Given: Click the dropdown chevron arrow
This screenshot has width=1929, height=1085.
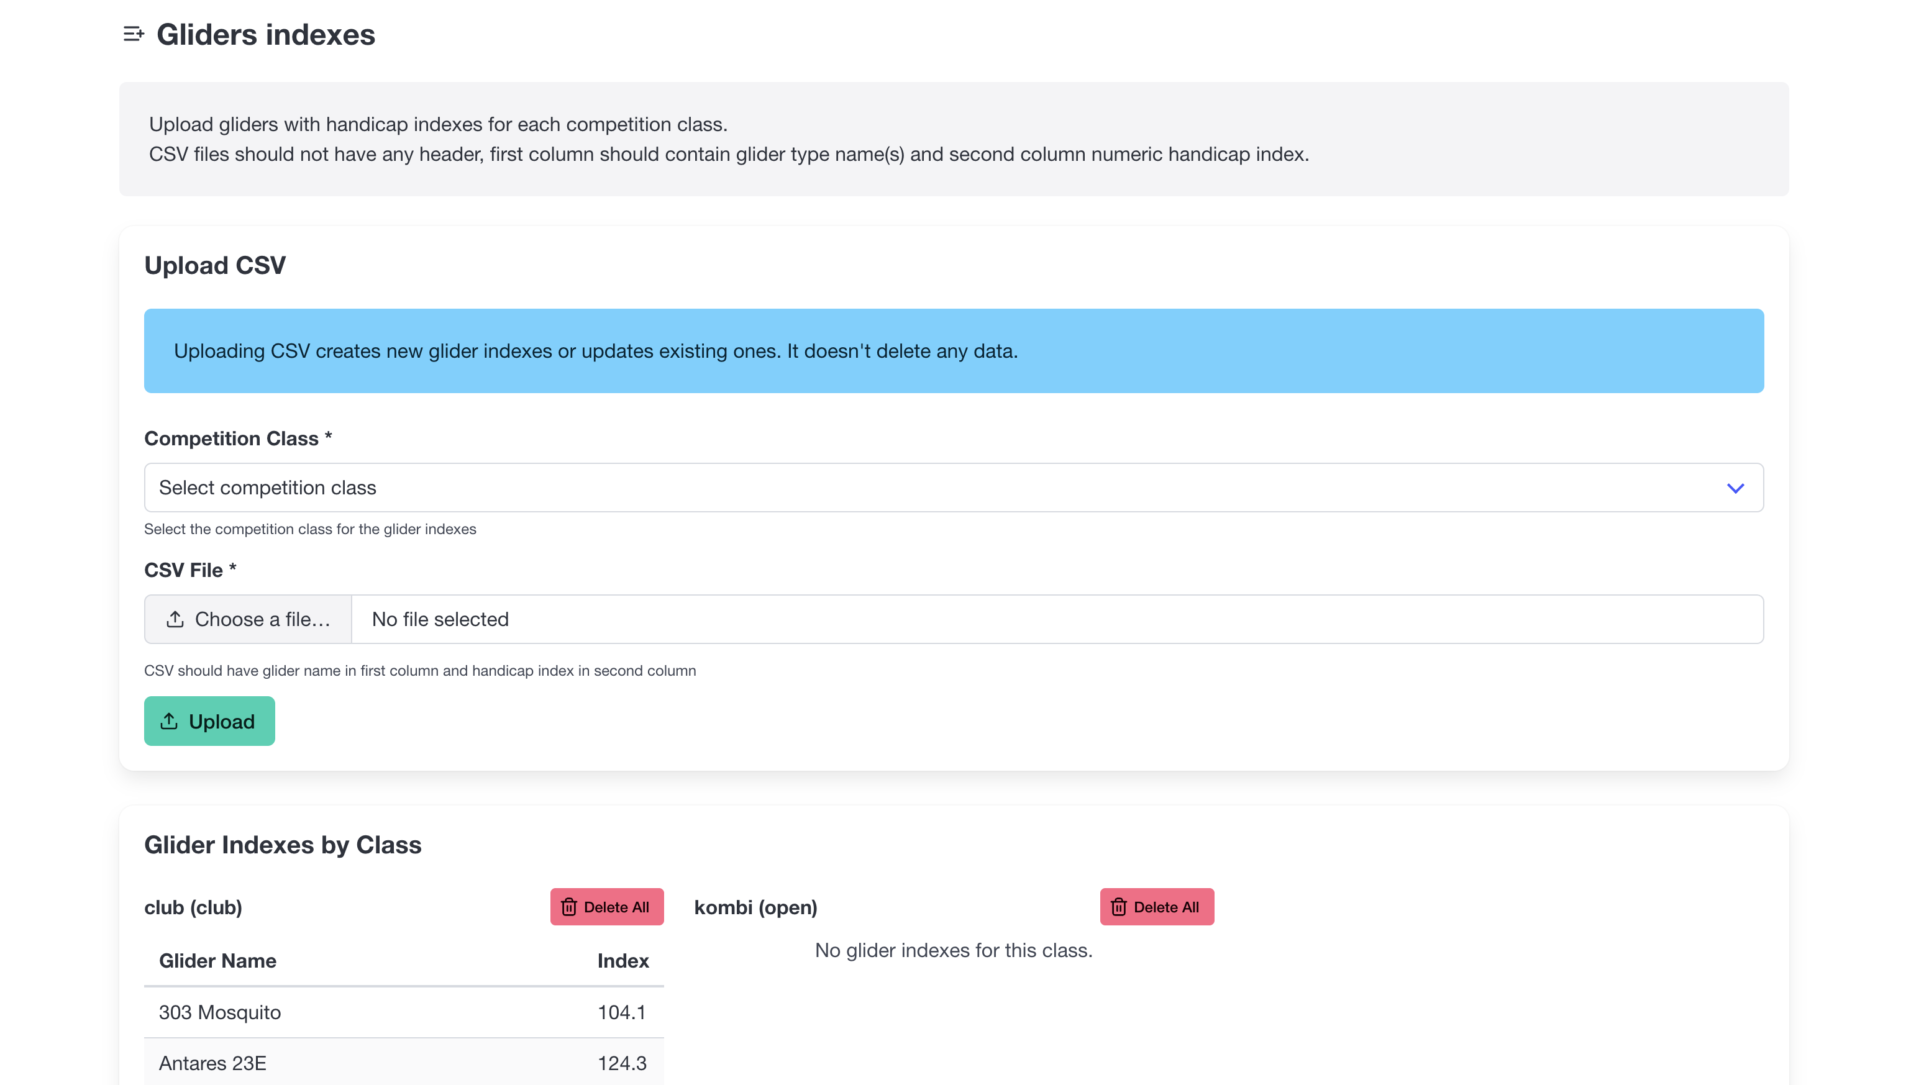Looking at the screenshot, I should click(1735, 488).
